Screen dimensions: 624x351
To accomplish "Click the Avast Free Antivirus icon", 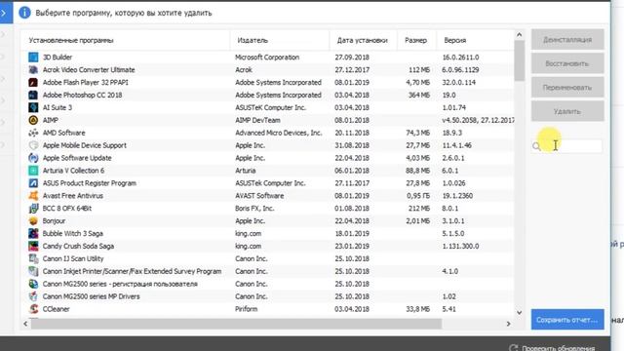I will [33, 196].
